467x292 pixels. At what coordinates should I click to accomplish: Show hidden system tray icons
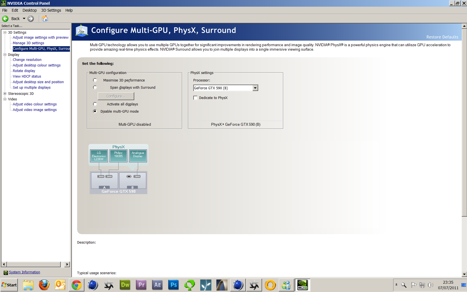[396, 285]
